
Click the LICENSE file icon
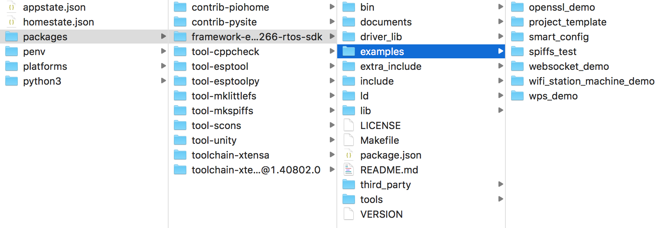349,125
